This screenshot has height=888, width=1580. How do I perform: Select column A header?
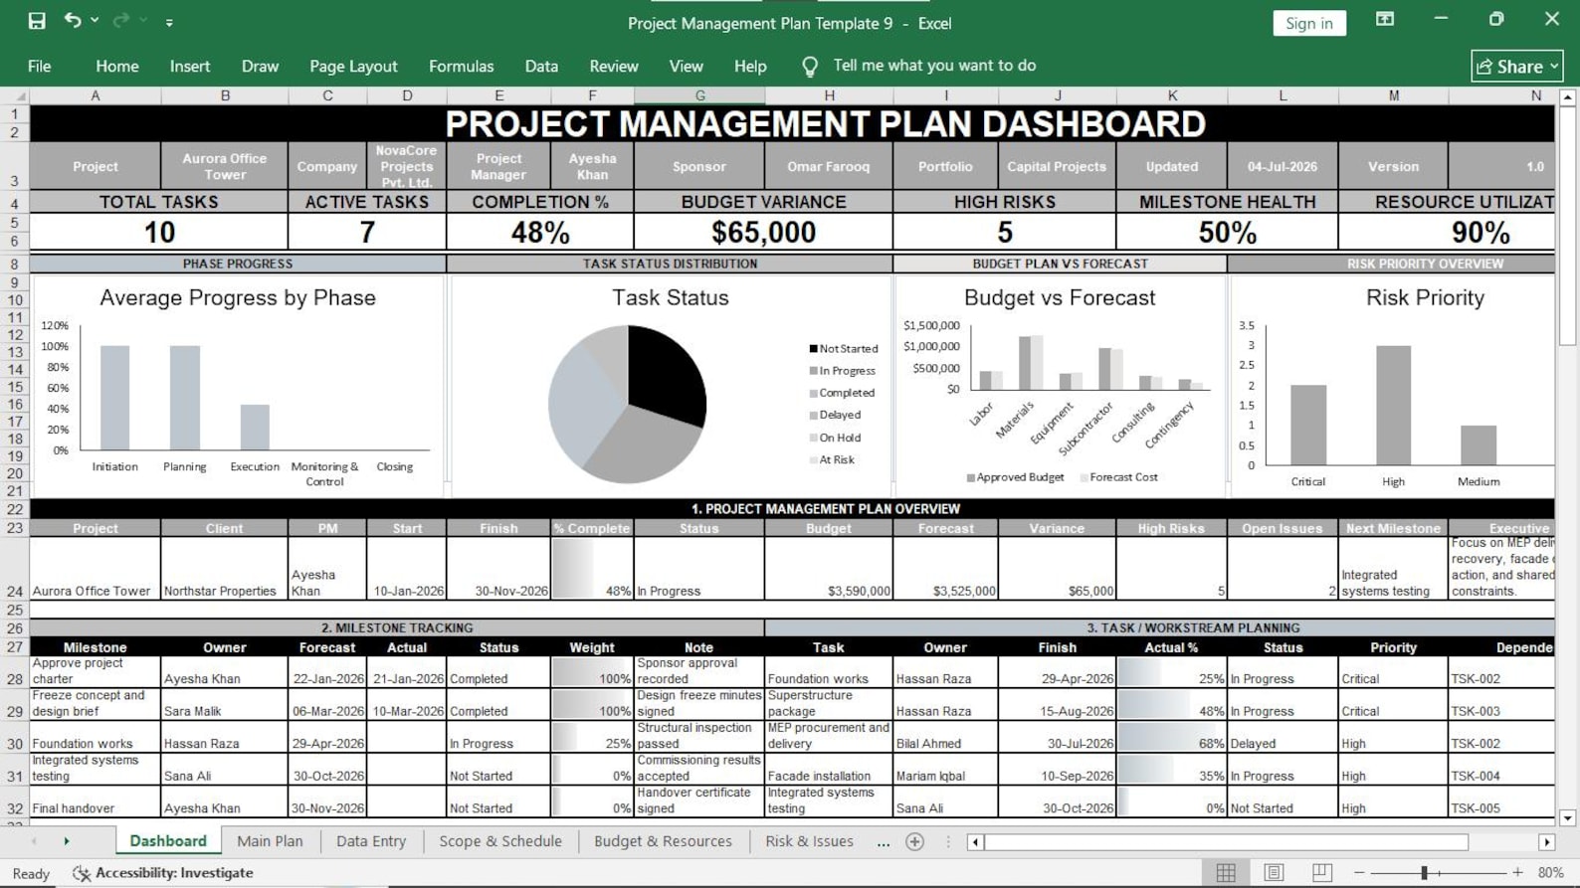pyautogui.click(x=96, y=96)
